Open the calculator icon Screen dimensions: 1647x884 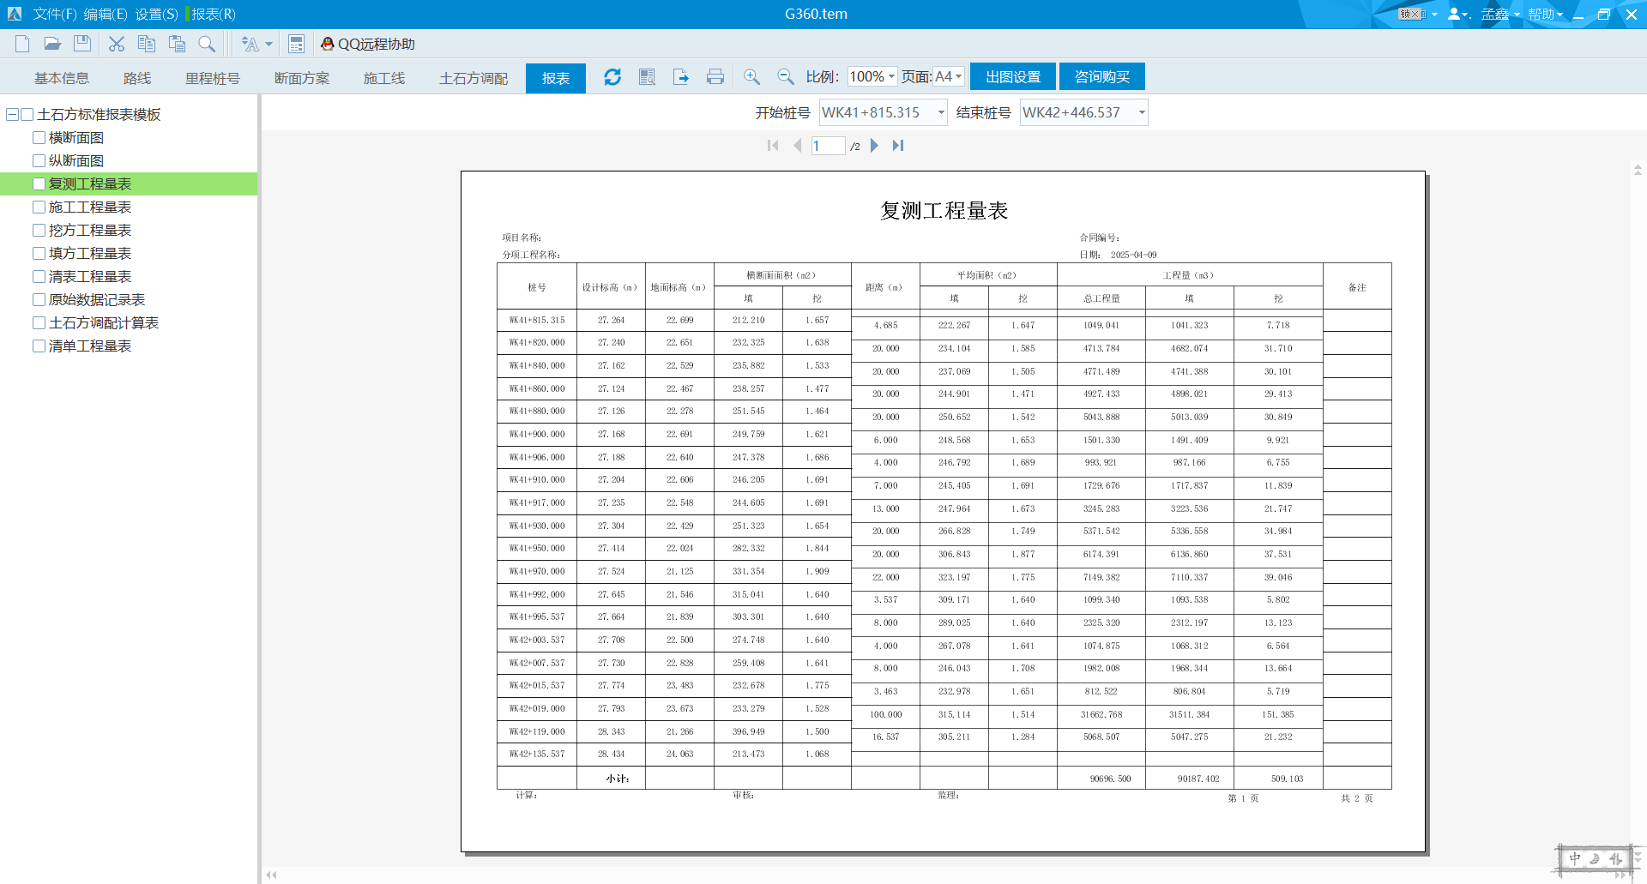tap(296, 44)
